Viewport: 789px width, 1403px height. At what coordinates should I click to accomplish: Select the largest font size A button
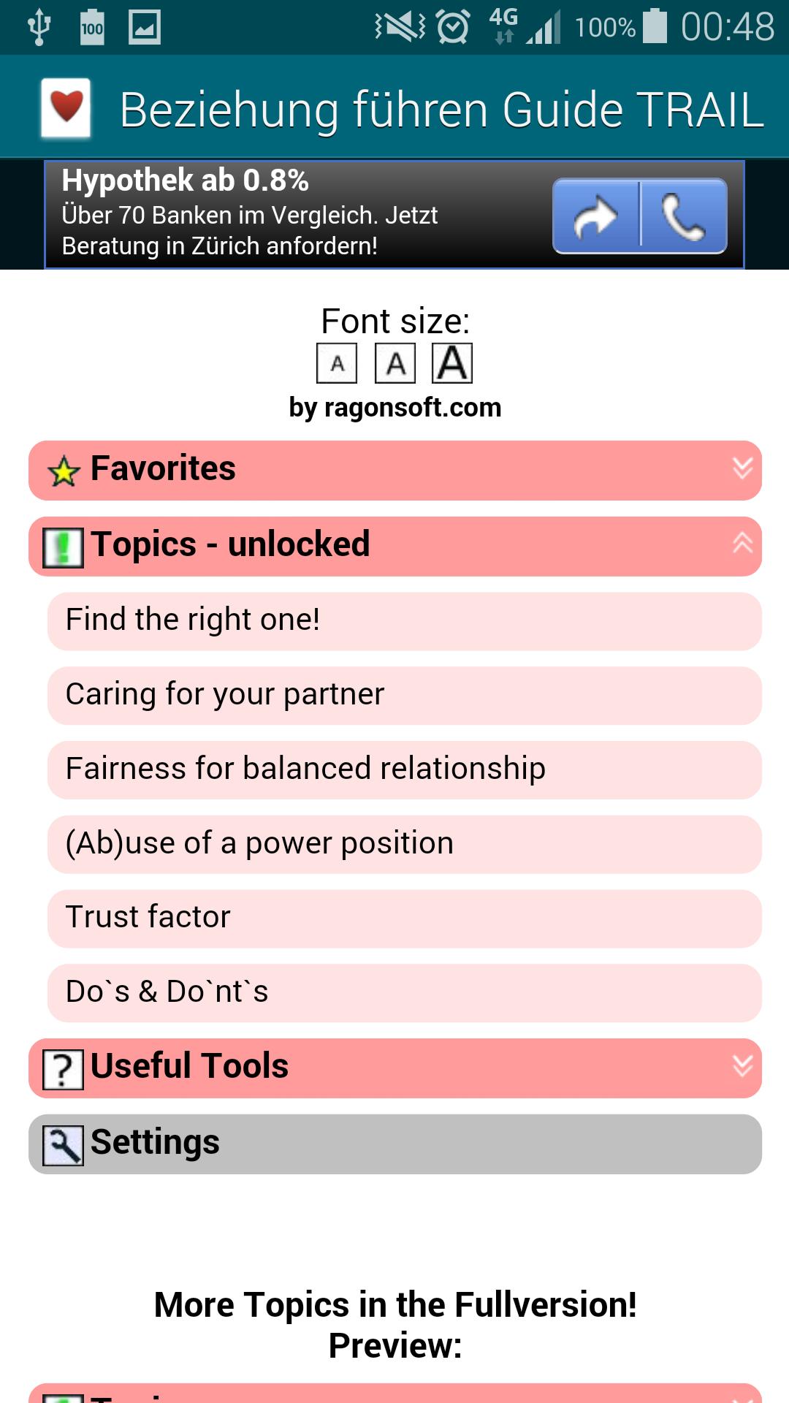pyautogui.click(x=454, y=362)
